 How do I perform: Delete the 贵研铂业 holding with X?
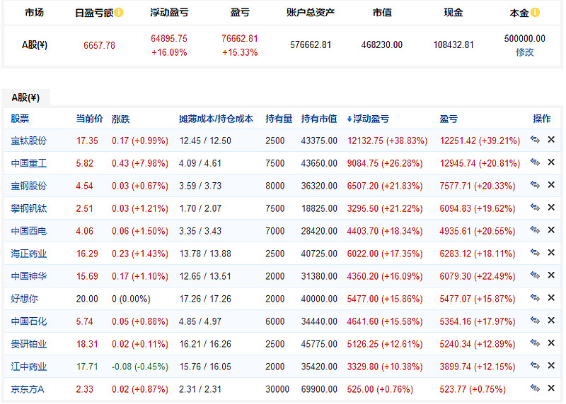click(x=551, y=343)
